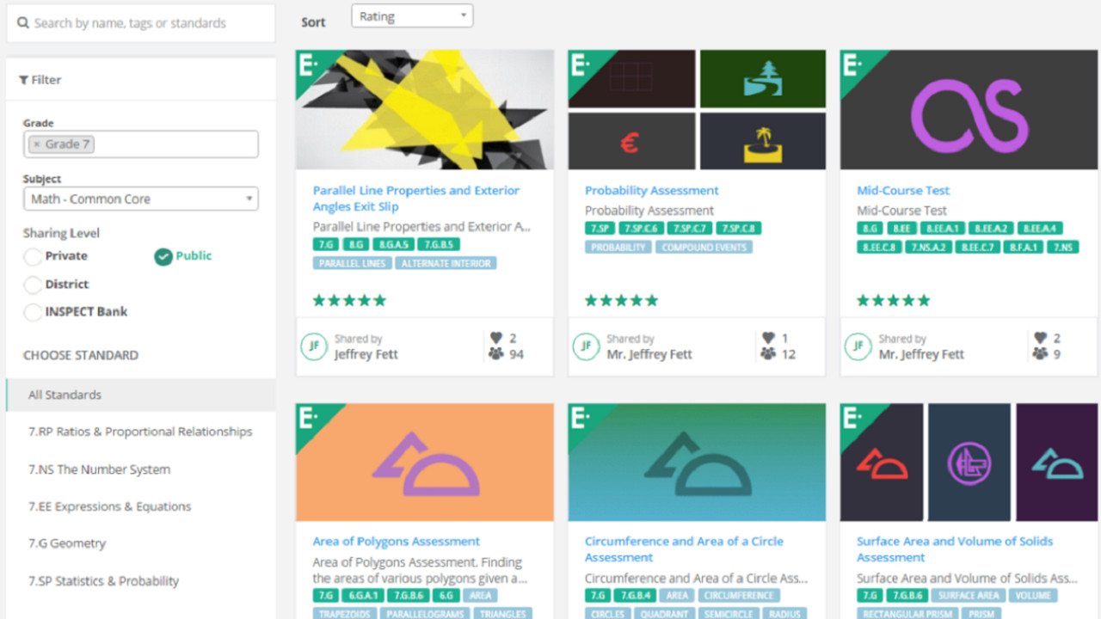This screenshot has width=1101, height=619.
Task: Click five-star rating on Parallel Line Properties card
Action: click(349, 300)
